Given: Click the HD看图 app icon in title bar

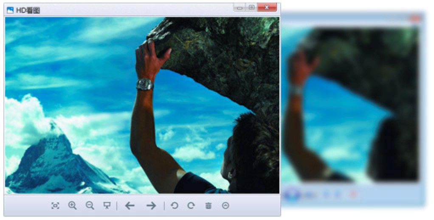Looking at the screenshot, I should point(10,11).
